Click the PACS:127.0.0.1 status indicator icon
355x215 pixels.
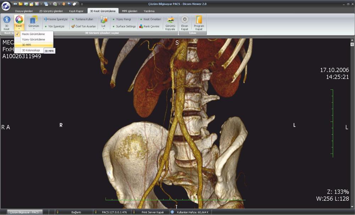point(96,212)
